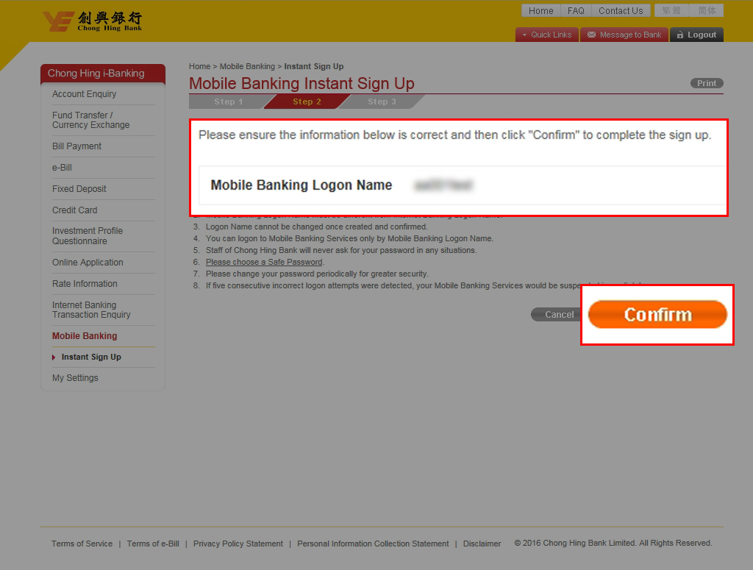Open Account Enquiry in sidebar
Screen dimensions: 753x570
[84, 94]
